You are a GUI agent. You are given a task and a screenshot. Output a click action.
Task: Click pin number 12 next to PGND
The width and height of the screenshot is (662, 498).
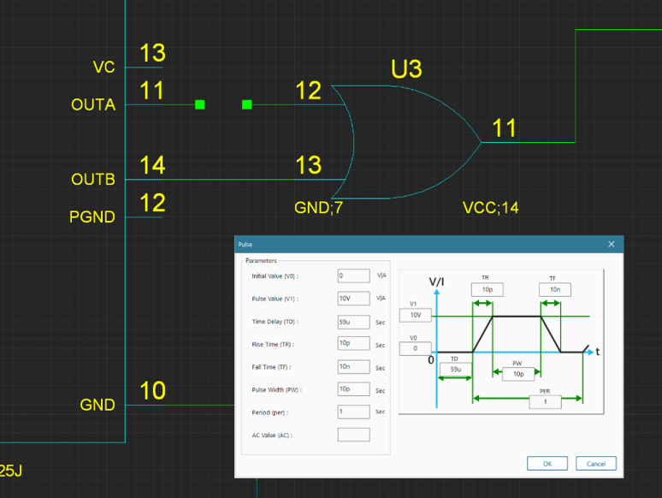pos(152,202)
